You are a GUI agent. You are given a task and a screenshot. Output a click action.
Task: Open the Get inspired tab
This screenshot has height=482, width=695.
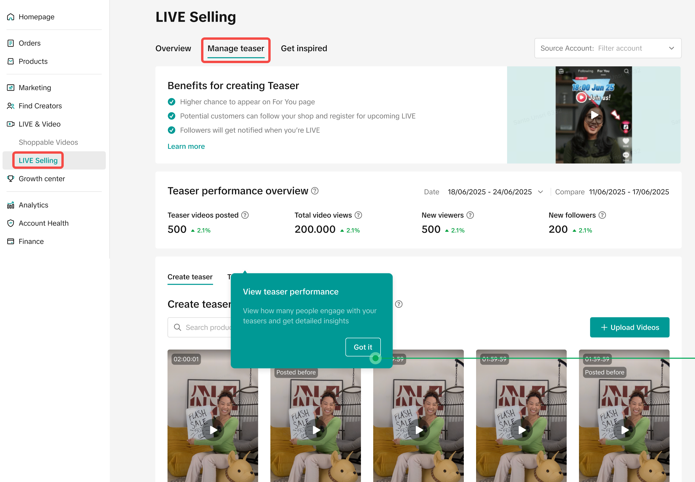pos(304,48)
